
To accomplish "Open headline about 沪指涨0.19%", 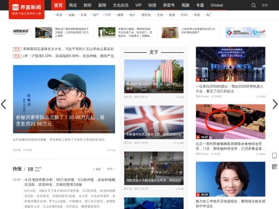I will (69, 56).
